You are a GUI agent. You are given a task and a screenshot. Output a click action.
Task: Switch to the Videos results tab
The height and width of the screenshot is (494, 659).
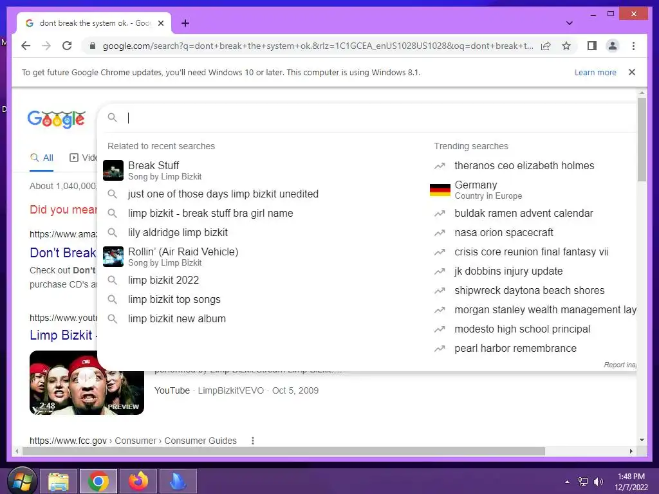pyautogui.click(x=83, y=158)
